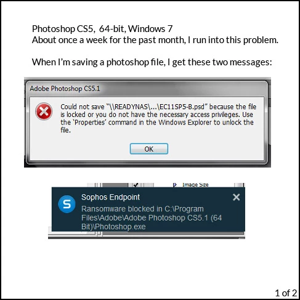Click the 'Properties command' line of error text
Viewport: 300px width, 300px height.
pyautogui.click(x=157, y=123)
